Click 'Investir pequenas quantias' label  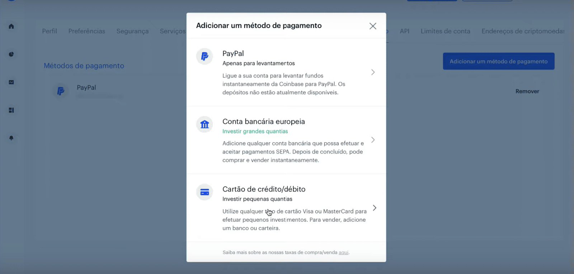(257, 199)
